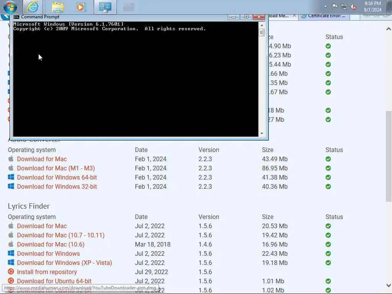Click the Jul 29, 2022 date cell
This screenshot has height=294, width=392.
click(x=152, y=272)
